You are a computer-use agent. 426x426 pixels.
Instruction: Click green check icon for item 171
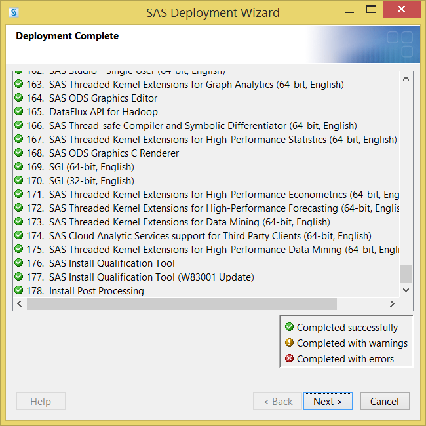[x=18, y=194]
